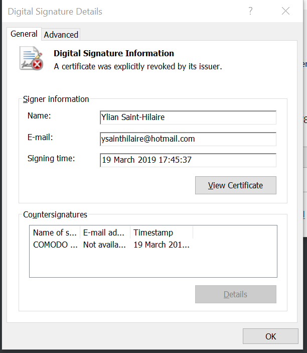307x353 pixels.
Task: Focus the signer Name field
Action: point(188,117)
